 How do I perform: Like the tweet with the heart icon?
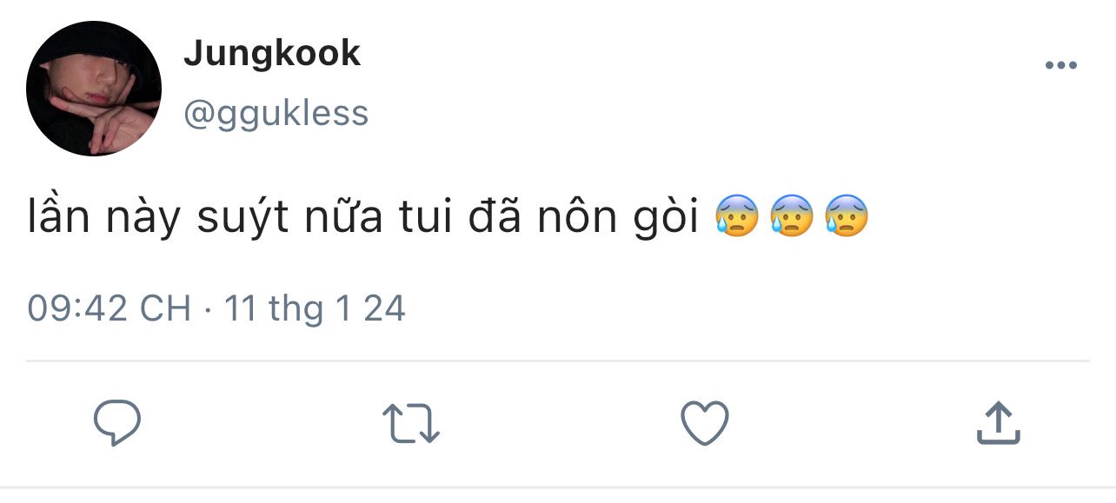tap(704, 423)
